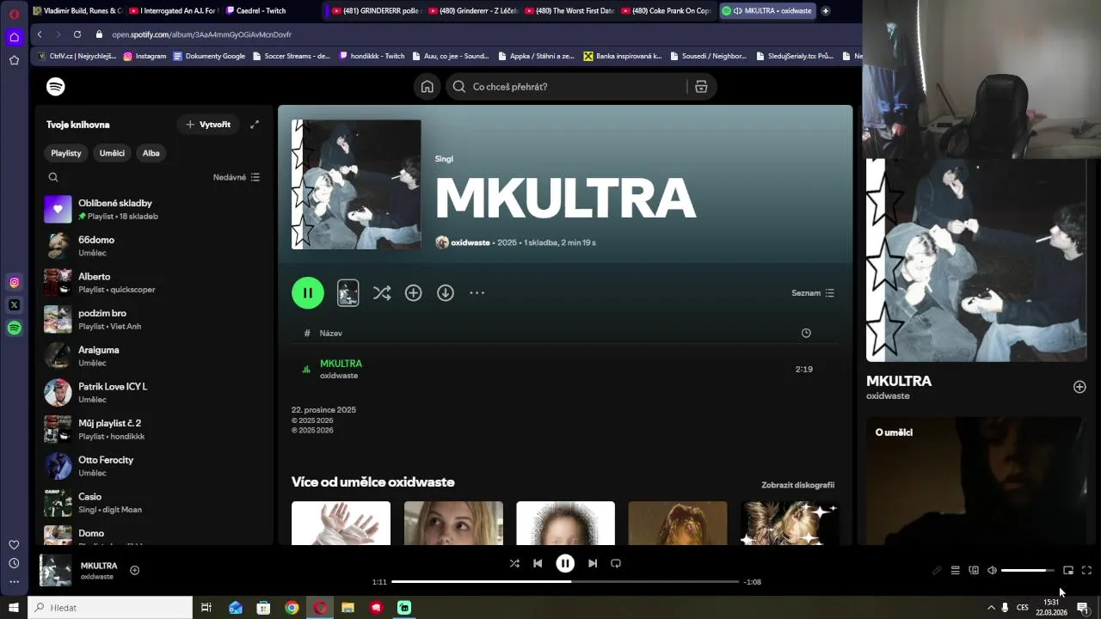
Task: Toggle repeat in bottom player
Action: 616,563
